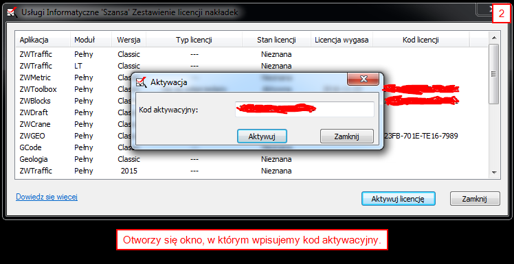The height and width of the screenshot is (264, 514).
Task: Click Zamknij button in Aktywacja dialog
Action: pyautogui.click(x=347, y=136)
